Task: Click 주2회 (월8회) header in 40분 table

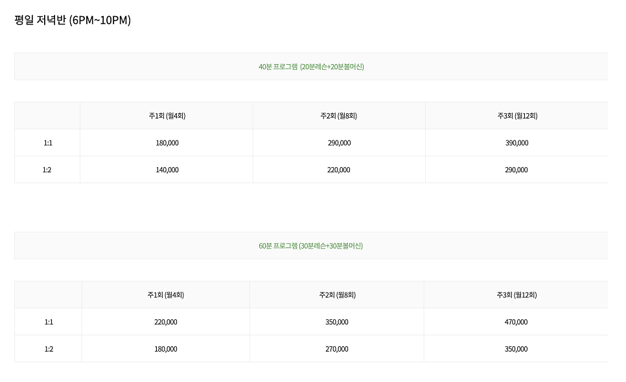Action: point(338,116)
